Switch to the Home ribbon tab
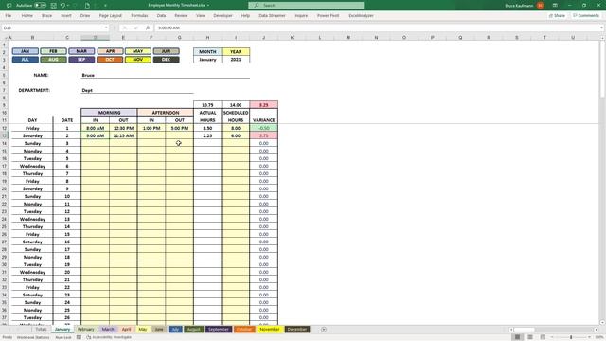This screenshot has height=341, width=606. (27, 16)
